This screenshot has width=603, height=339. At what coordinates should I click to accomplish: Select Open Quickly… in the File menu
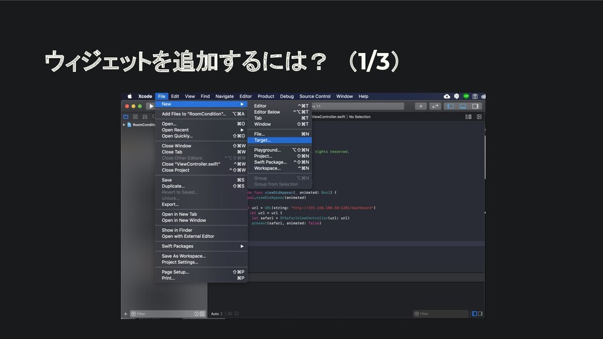tap(201, 136)
